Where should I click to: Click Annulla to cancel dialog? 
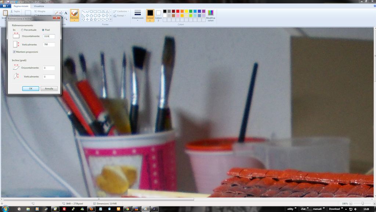click(x=49, y=89)
